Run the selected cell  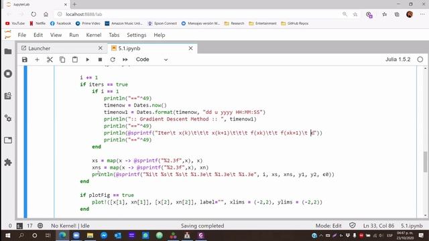point(88,60)
